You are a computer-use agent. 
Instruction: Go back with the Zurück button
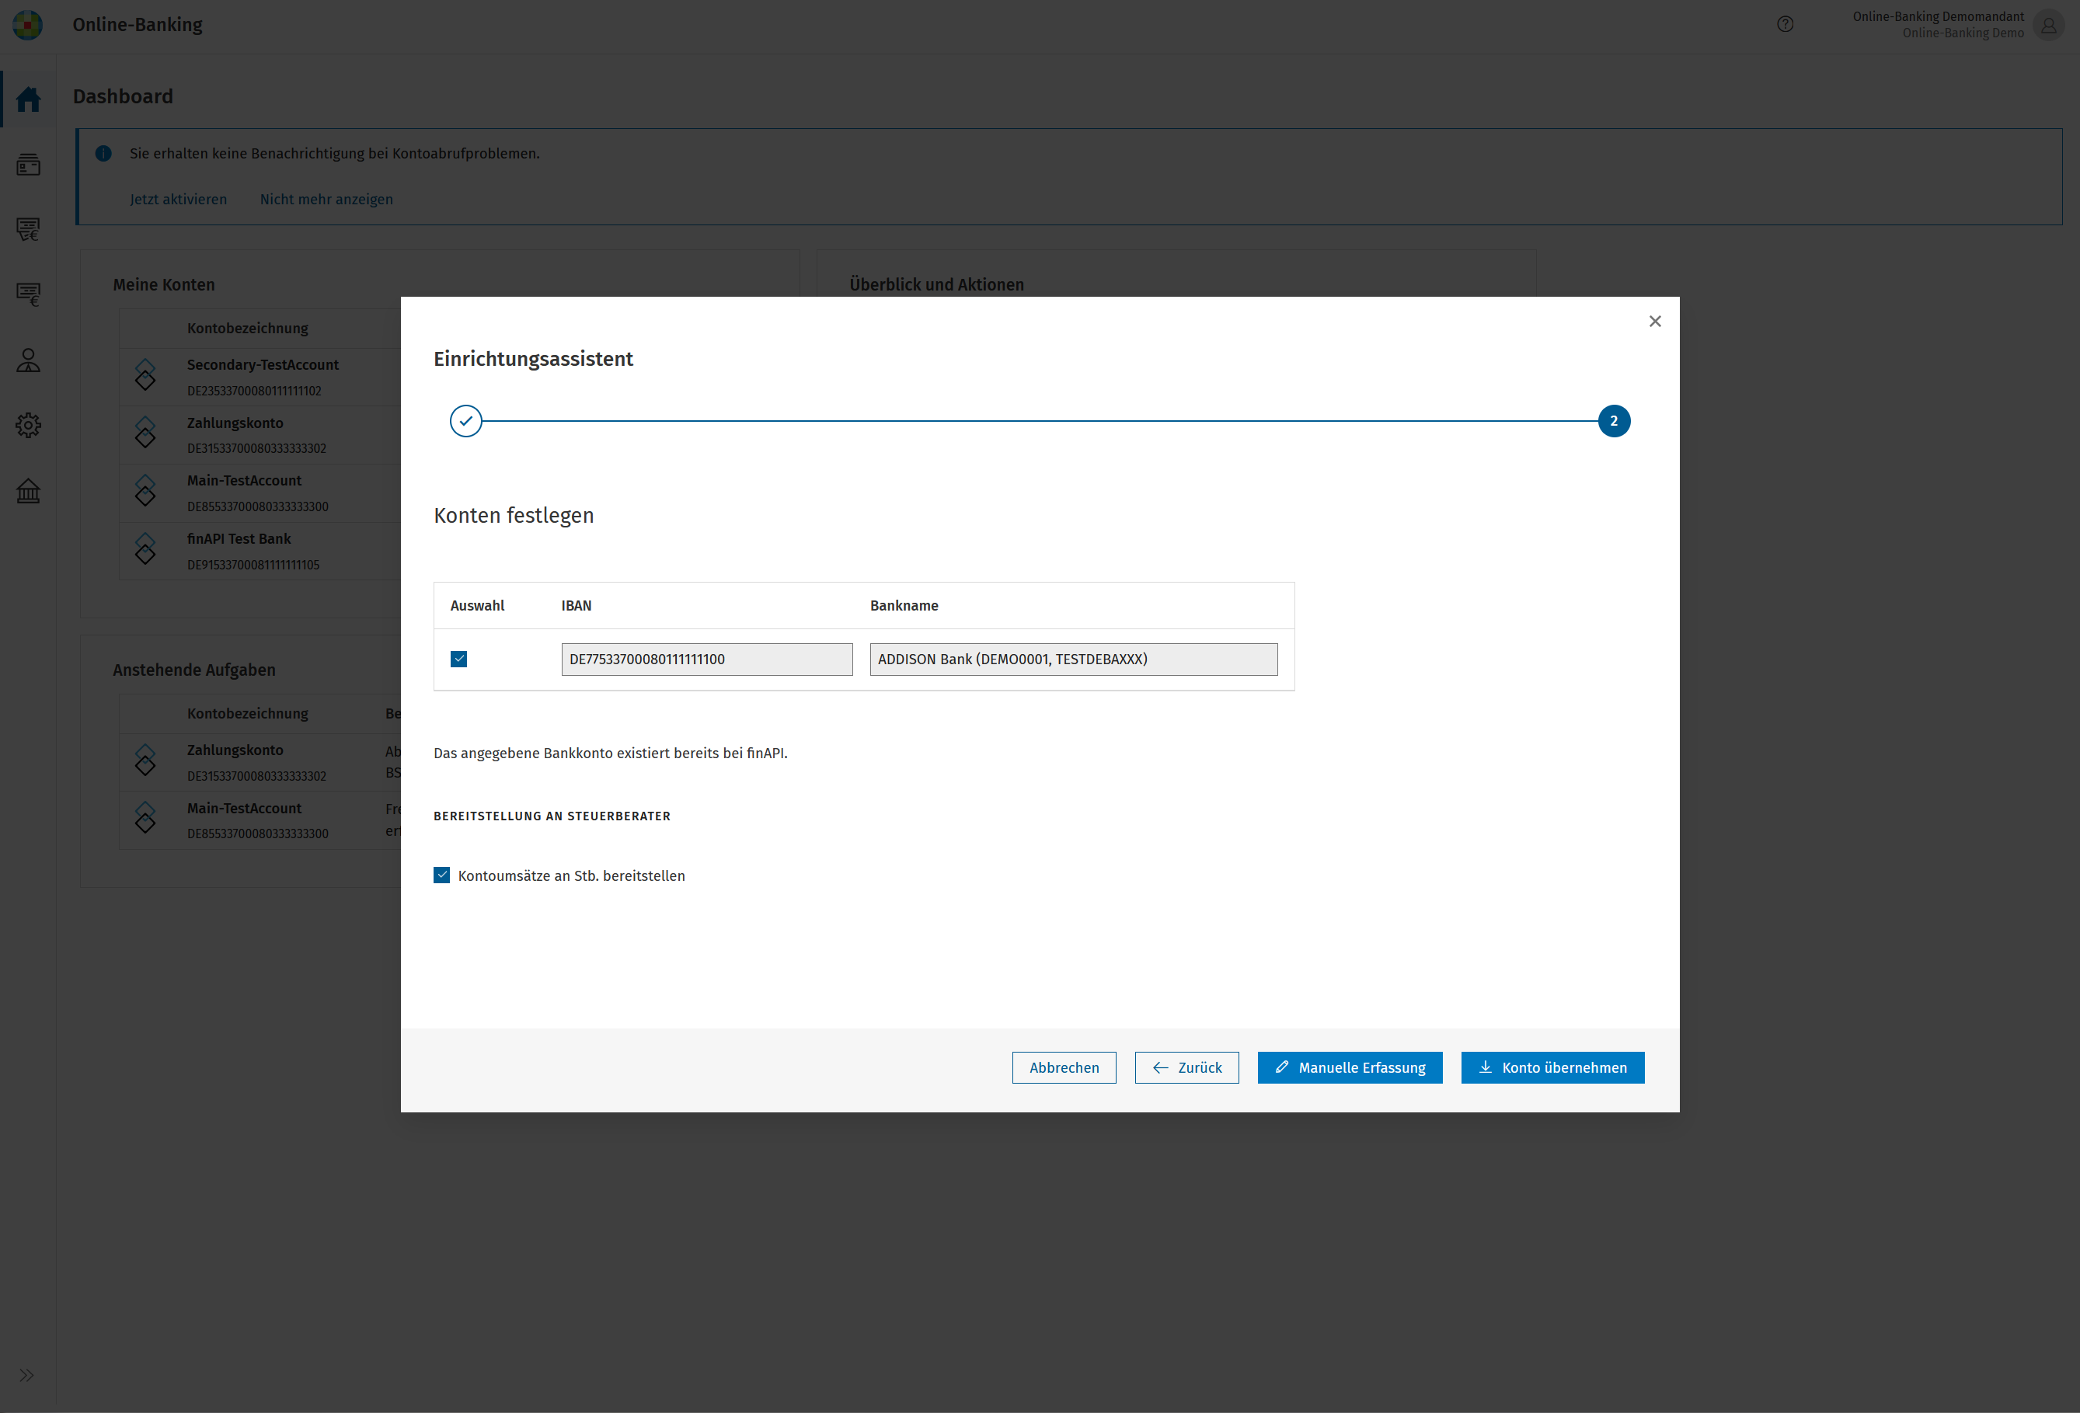[x=1186, y=1067]
